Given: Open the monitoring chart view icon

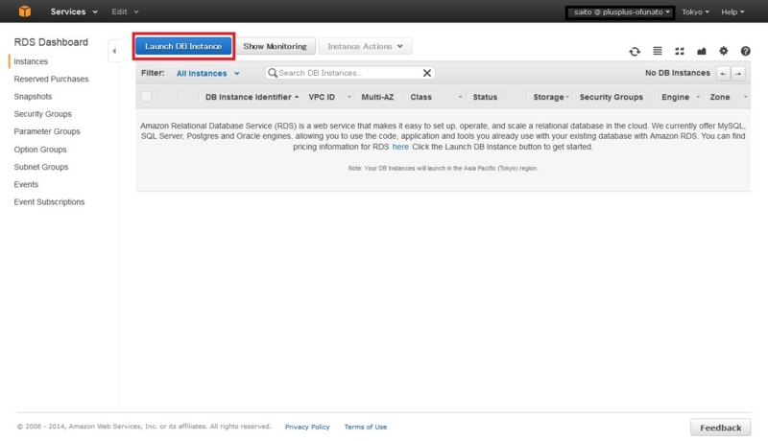Looking at the screenshot, I should coord(702,51).
